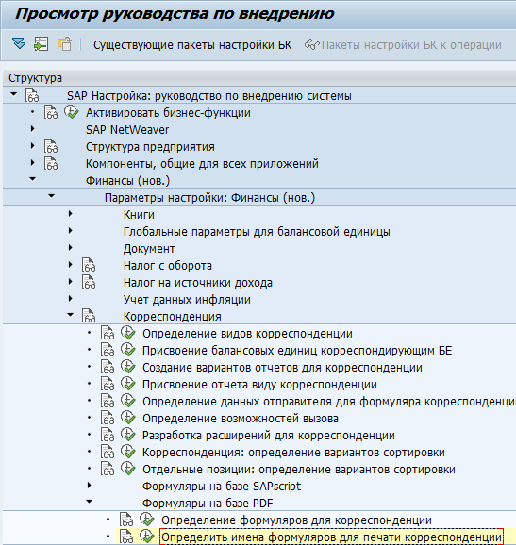Collapse the Корреспонденция node arrow
Screen dimensions: 516x545
click(70, 315)
